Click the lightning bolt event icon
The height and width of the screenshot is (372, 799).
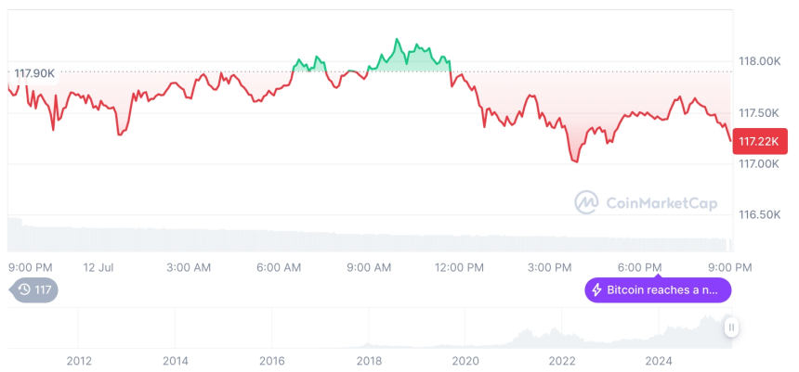tap(597, 290)
